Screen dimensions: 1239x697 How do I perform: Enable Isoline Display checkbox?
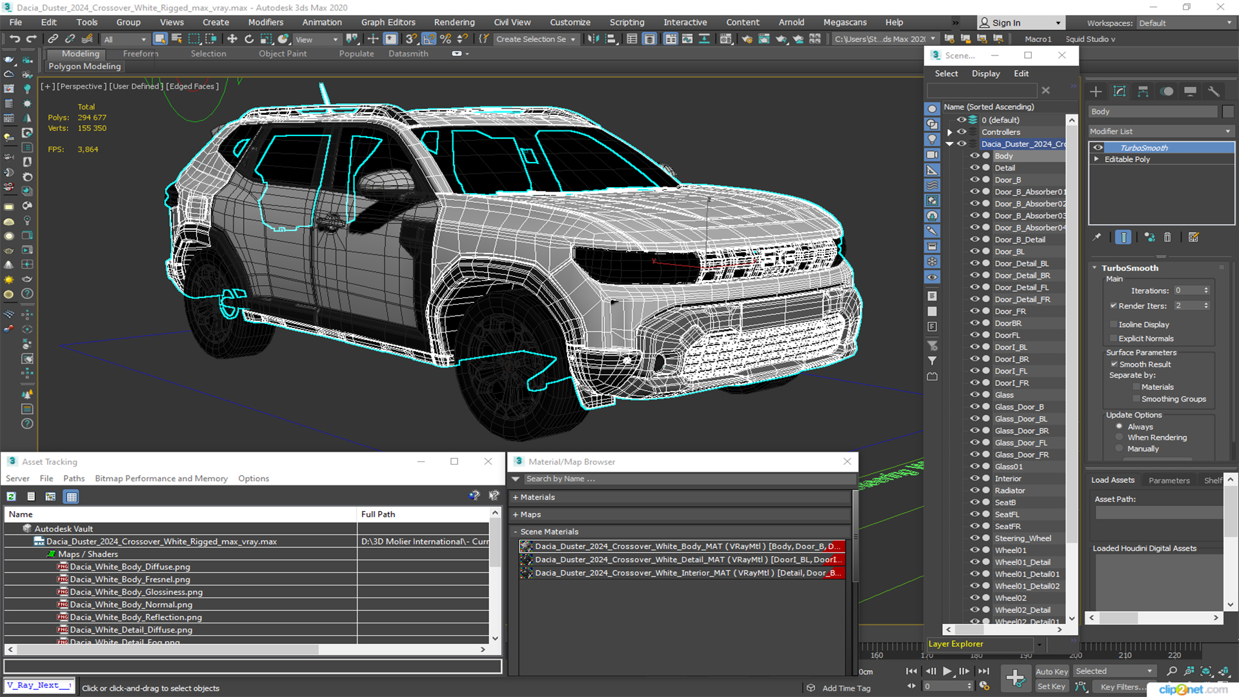tap(1113, 325)
